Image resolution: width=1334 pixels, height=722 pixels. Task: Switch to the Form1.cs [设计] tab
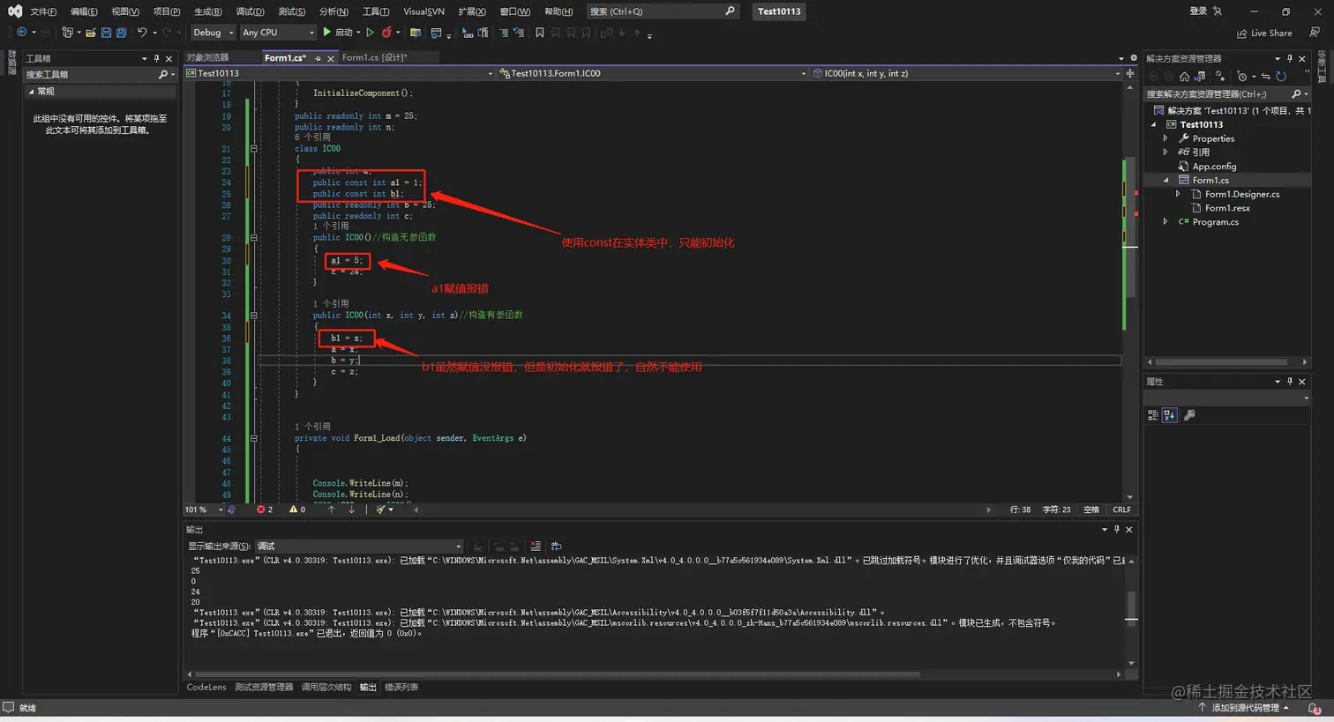(x=375, y=58)
